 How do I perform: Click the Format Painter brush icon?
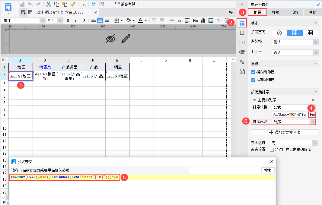(x=73, y=4)
